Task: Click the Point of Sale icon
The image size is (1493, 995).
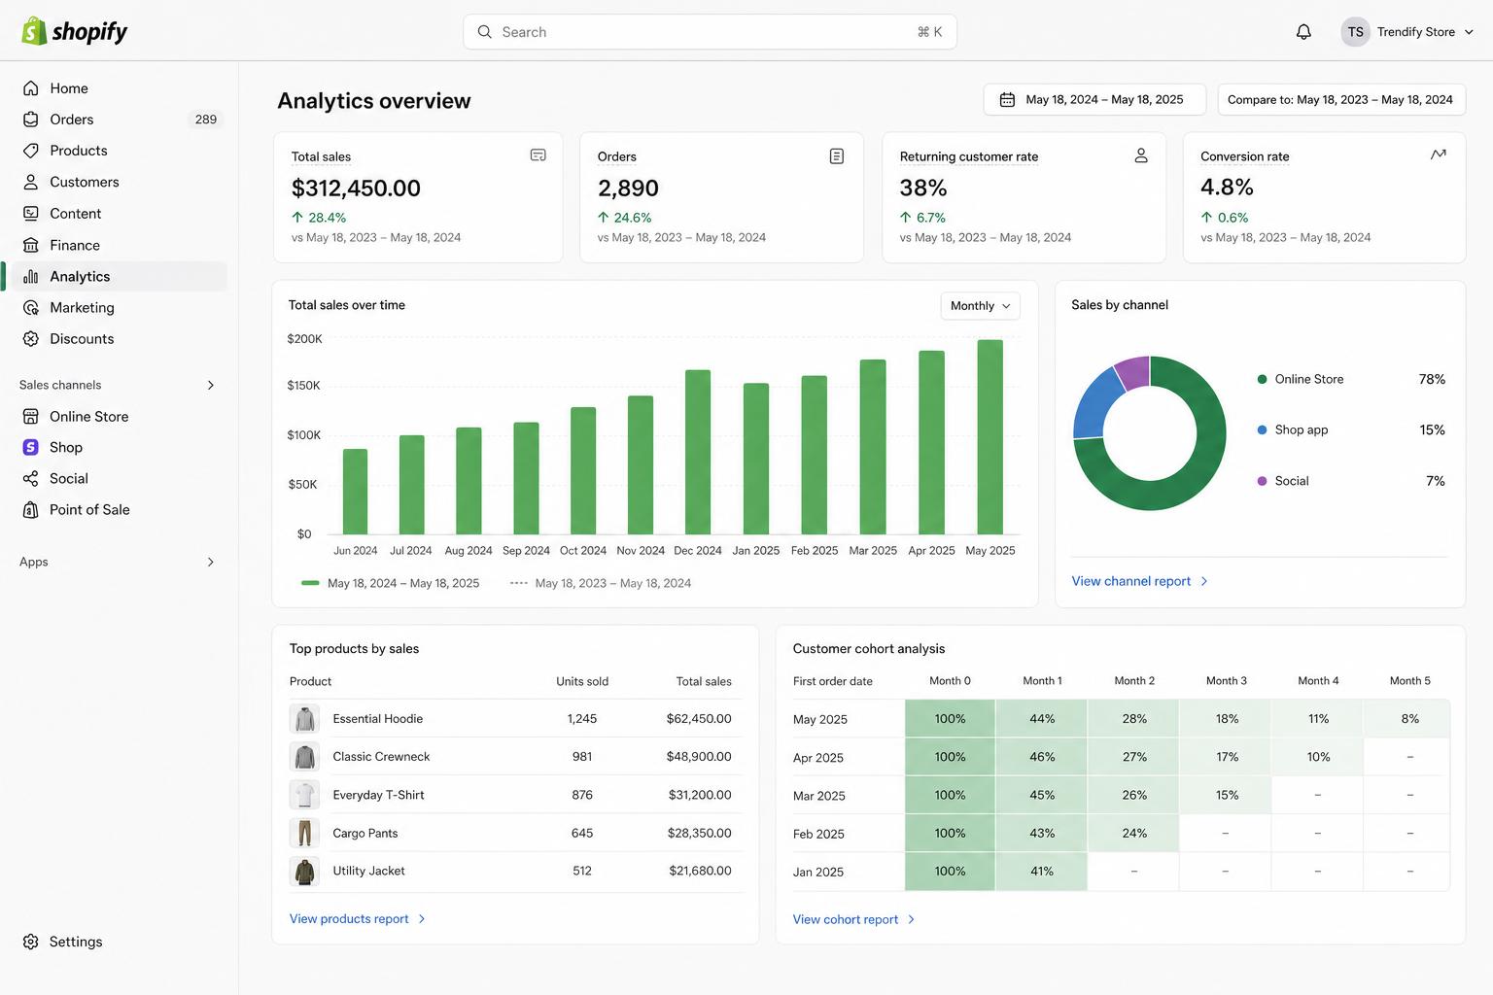Action: click(31, 510)
